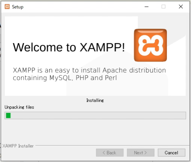Click the left chevron on Back button
Image resolution: width=191 pixels, height=162 pixels.
point(104,153)
